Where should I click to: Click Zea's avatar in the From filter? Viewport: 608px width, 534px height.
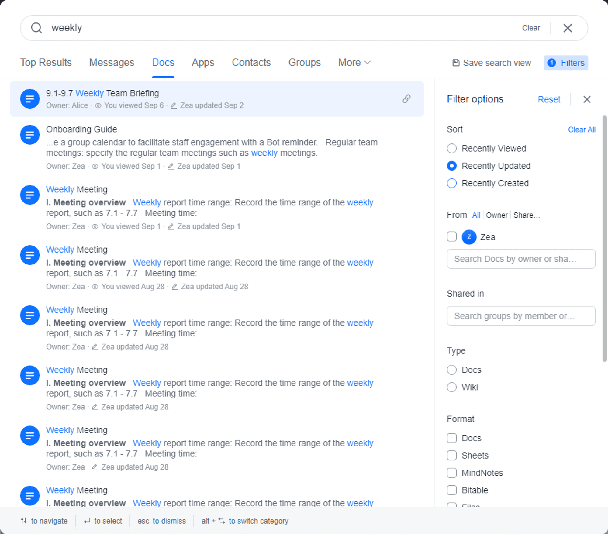pyautogui.click(x=469, y=237)
